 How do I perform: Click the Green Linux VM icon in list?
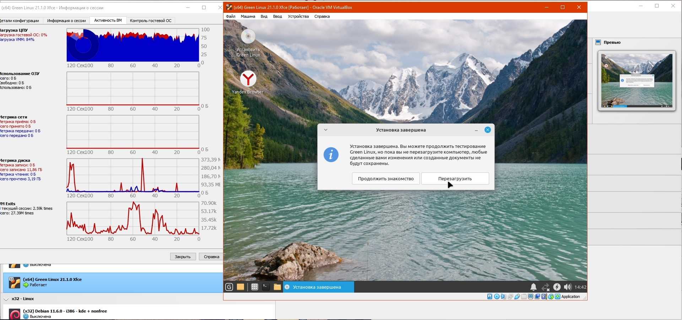pyautogui.click(x=15, y=282)
